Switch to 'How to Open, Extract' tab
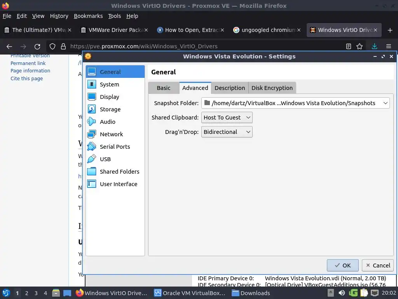Viewport: 398px width, 299px height. pos(191,30)
